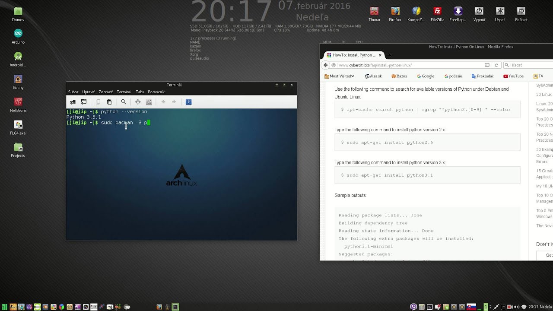Open a new terminal tab icon
This screenshot has height=311, width=553.
tap(73, 102)
